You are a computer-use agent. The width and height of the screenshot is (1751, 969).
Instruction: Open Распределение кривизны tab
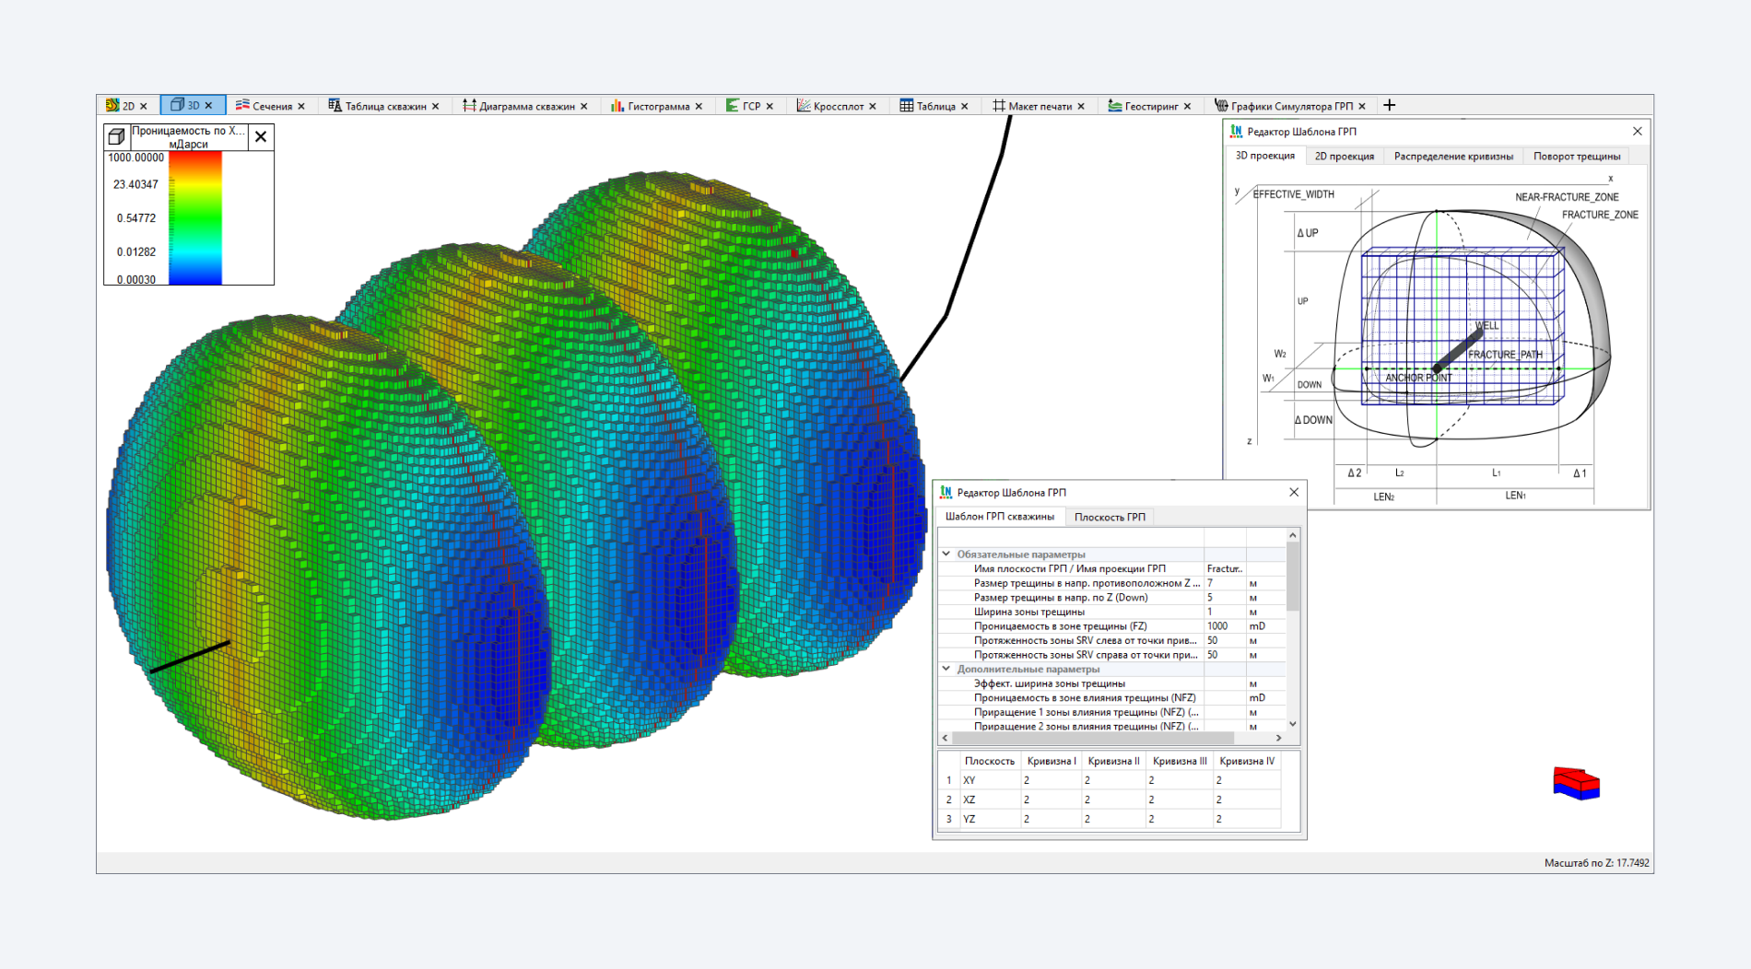(x=1453, y=156)
